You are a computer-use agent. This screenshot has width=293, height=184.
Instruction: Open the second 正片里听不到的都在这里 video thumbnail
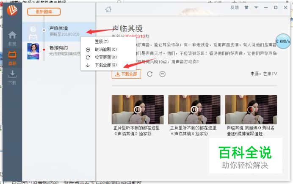click(x=194, y=110)
